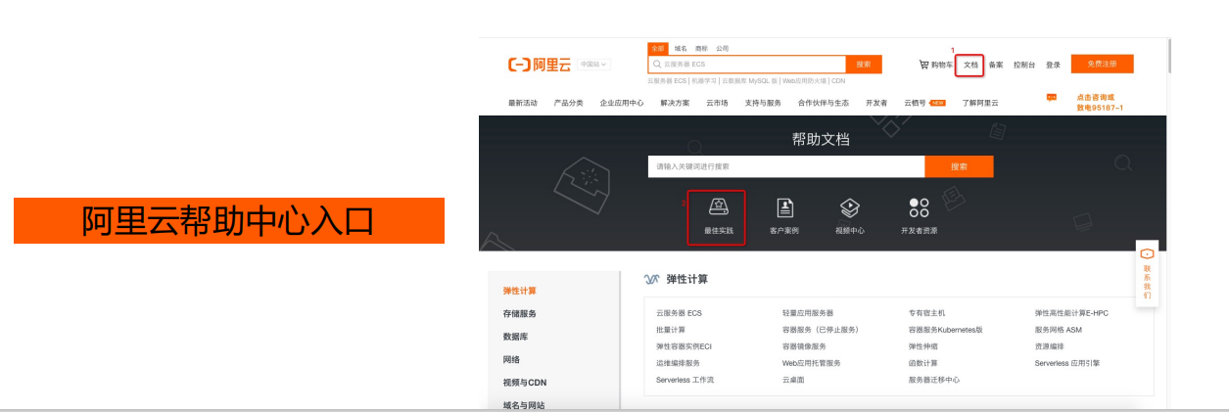Open the Serverless 工作流 link
Image resolution: width=1229 pixels, height=412 pixels.
click(x=685, y=380)
